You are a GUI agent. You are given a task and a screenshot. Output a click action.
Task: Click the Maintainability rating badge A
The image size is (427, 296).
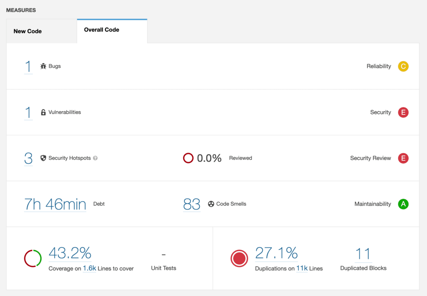pos(403,204)
